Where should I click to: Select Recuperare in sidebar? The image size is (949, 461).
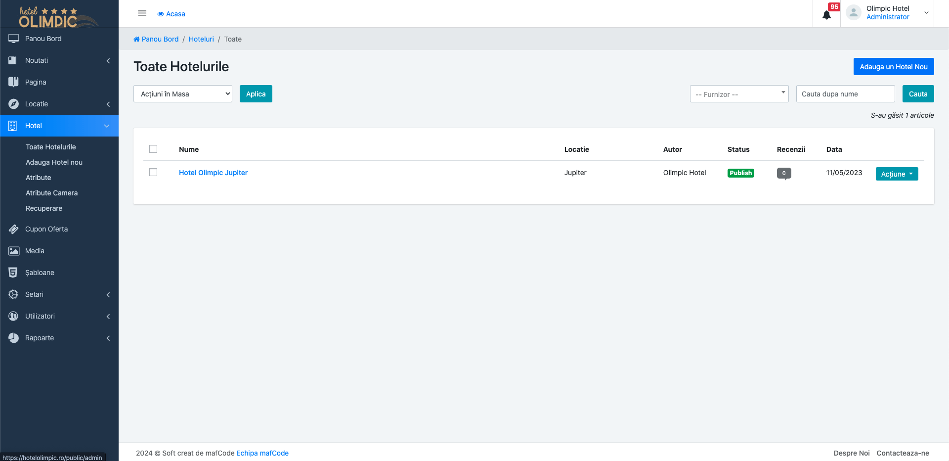tap(44, 208)
